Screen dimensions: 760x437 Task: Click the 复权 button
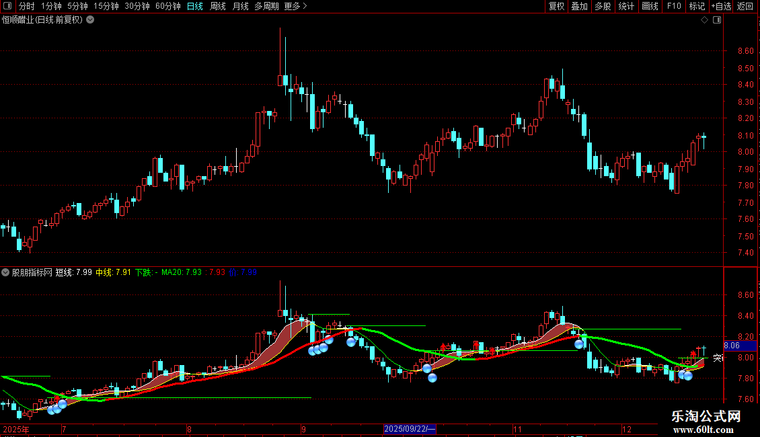click(556, 6)
